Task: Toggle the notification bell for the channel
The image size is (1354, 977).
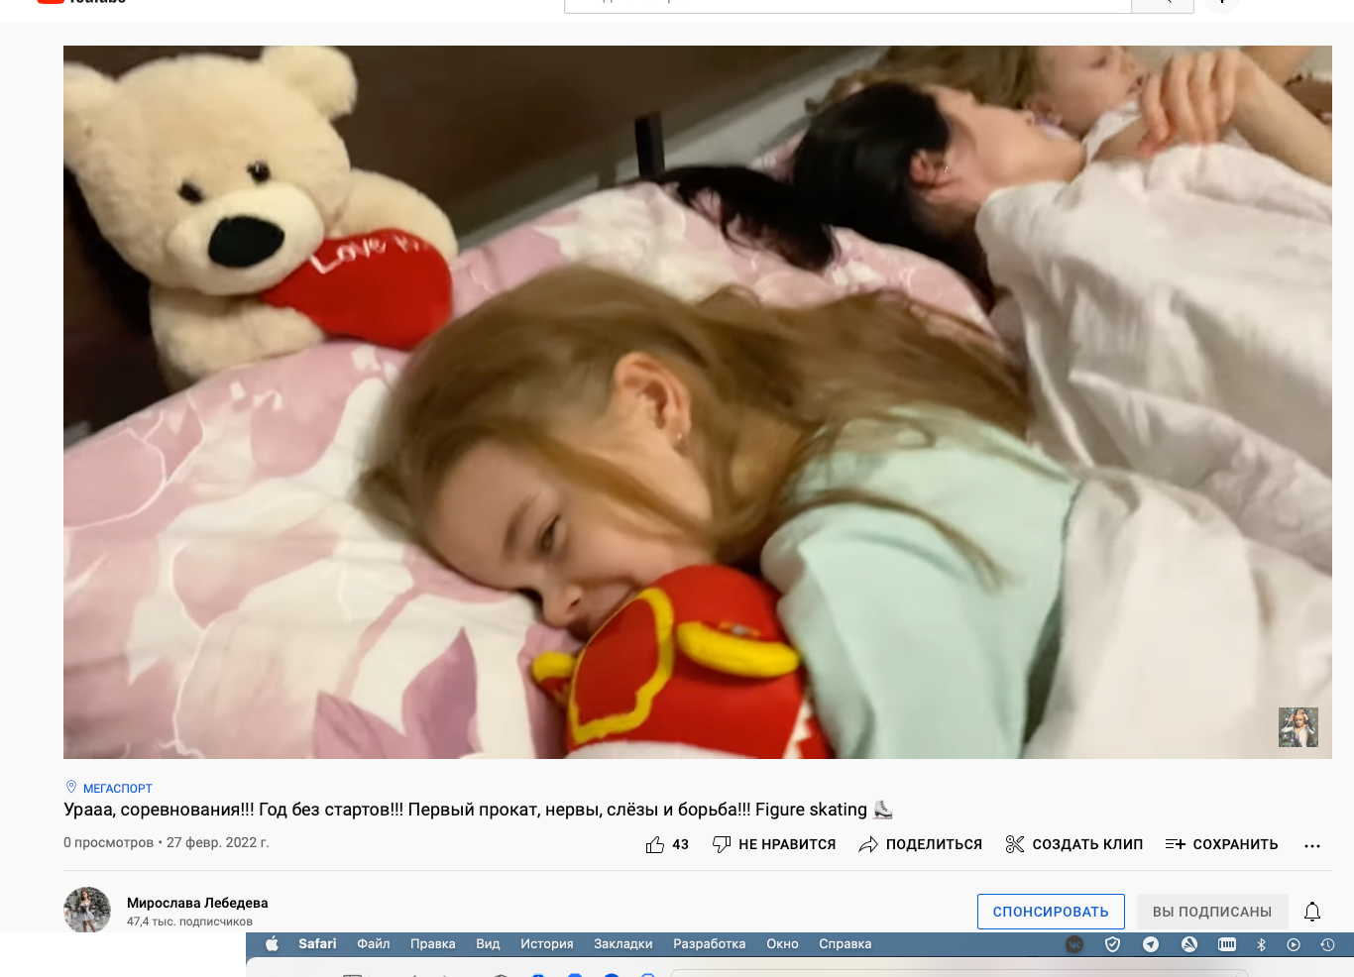Action: pyautogui.click(x=1312, y=912)
